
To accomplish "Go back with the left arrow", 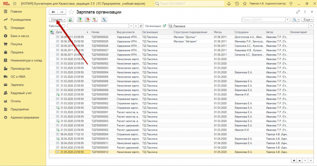I will pyautogui.click(x=53, y=12).
